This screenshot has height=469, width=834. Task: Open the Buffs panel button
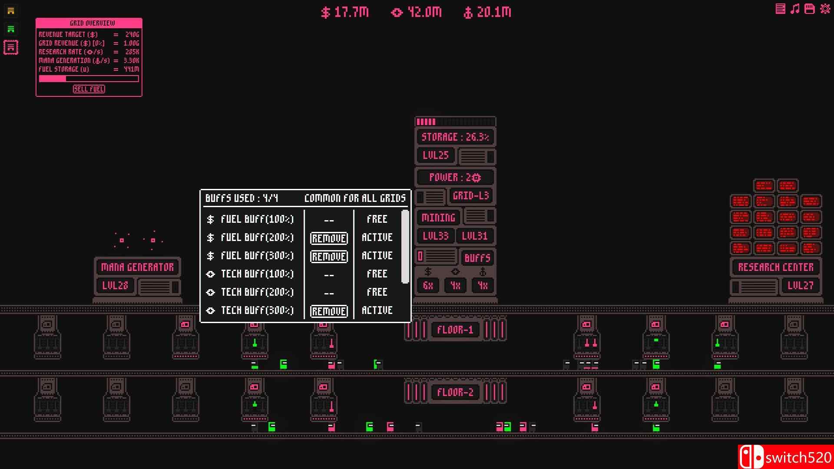(x=477, y=258)
